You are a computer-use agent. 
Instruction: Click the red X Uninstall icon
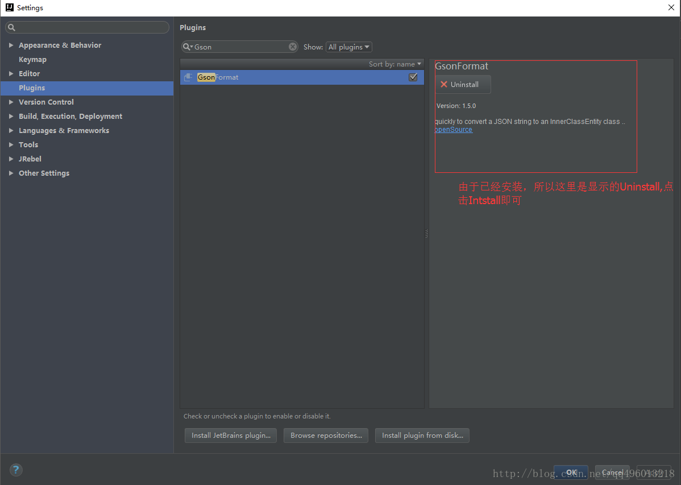(444, 84)
